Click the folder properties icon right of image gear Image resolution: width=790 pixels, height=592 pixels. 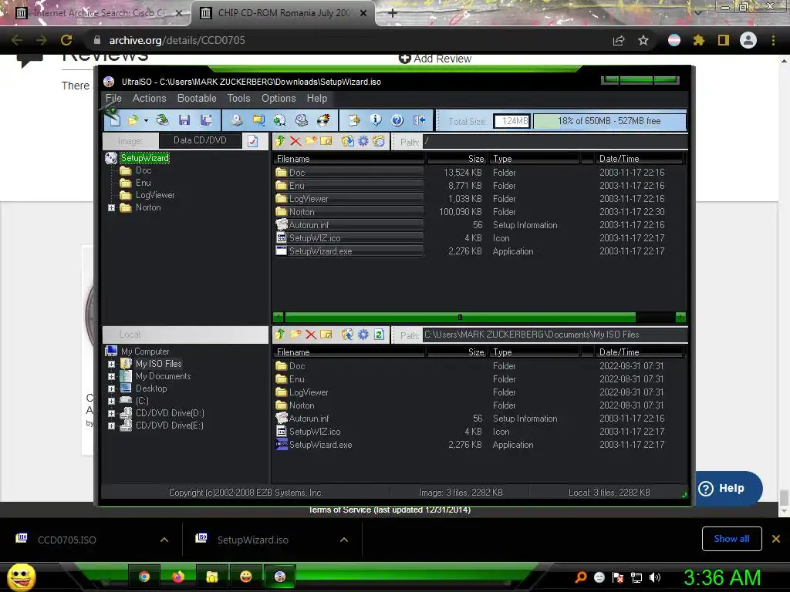379,141
